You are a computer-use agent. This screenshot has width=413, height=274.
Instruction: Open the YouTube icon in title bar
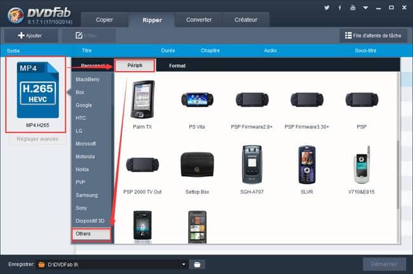point(353,8)
